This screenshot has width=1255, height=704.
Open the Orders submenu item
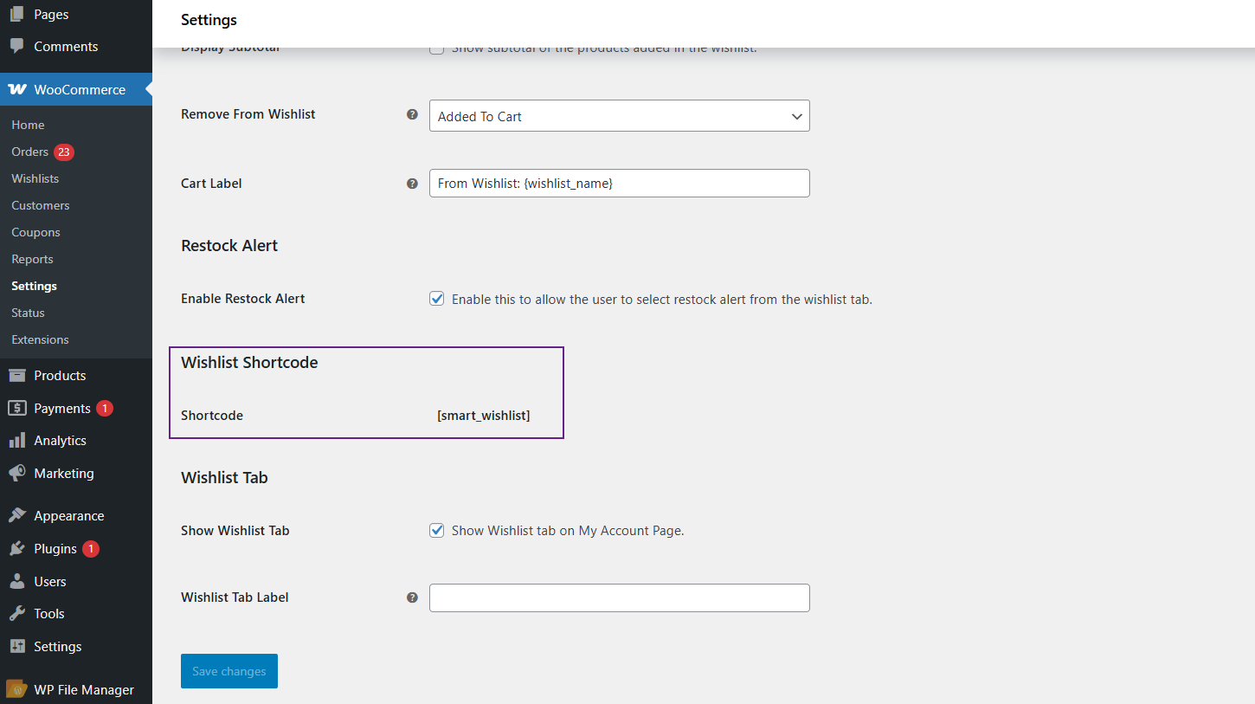click(30, 152)
